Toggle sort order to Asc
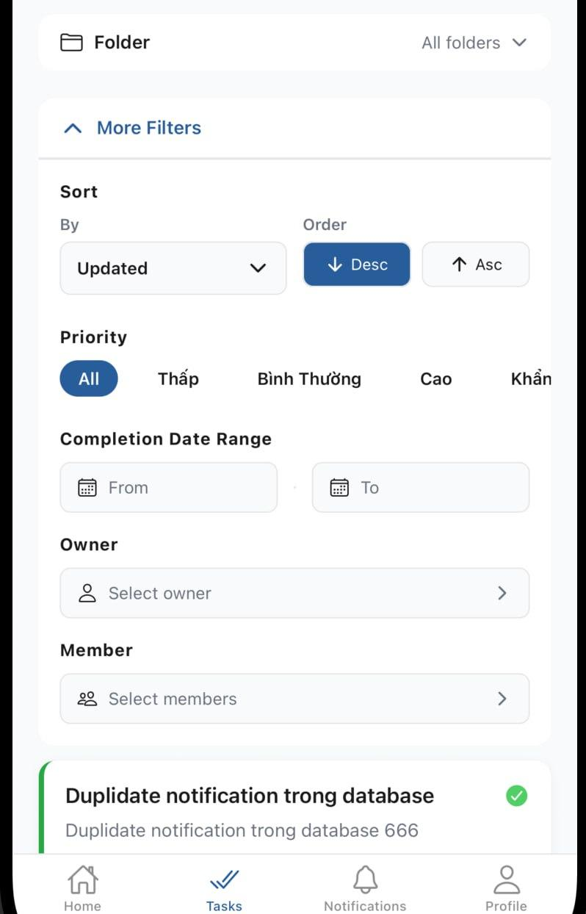The width and height of the screenshot is (586, 914). point(476,265)
